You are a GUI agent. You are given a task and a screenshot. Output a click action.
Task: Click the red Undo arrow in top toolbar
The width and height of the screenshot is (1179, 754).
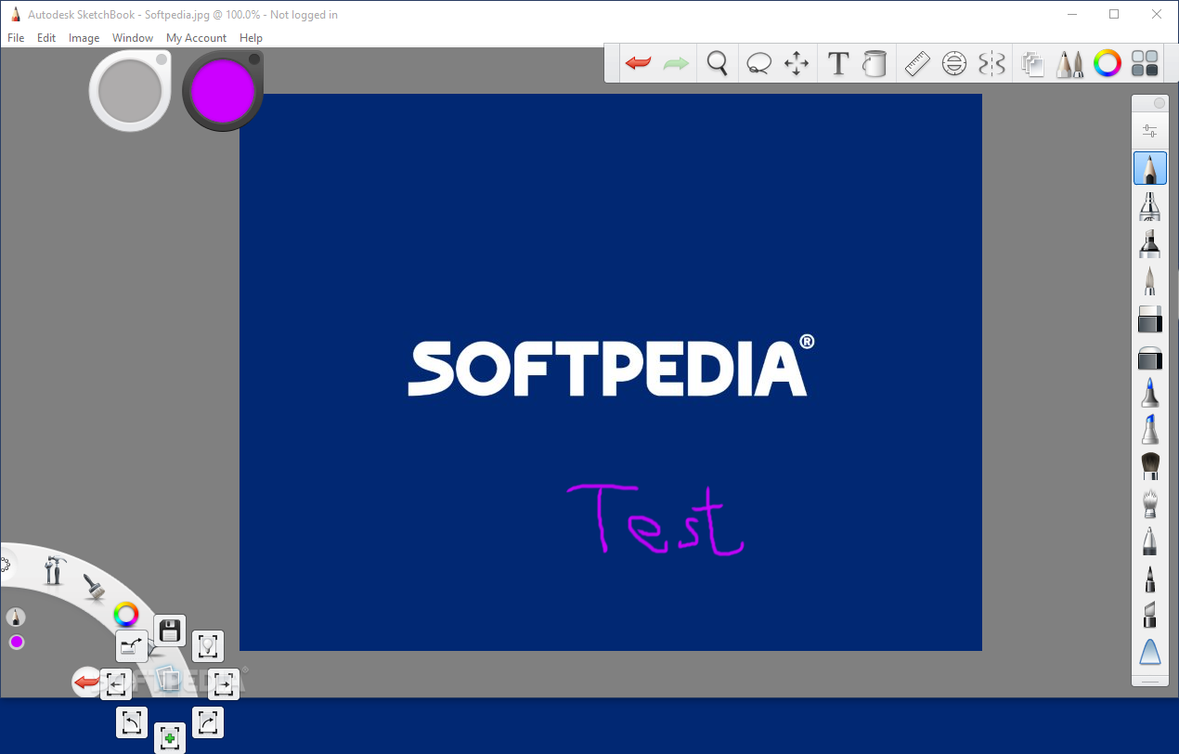[x=638, y=63]
